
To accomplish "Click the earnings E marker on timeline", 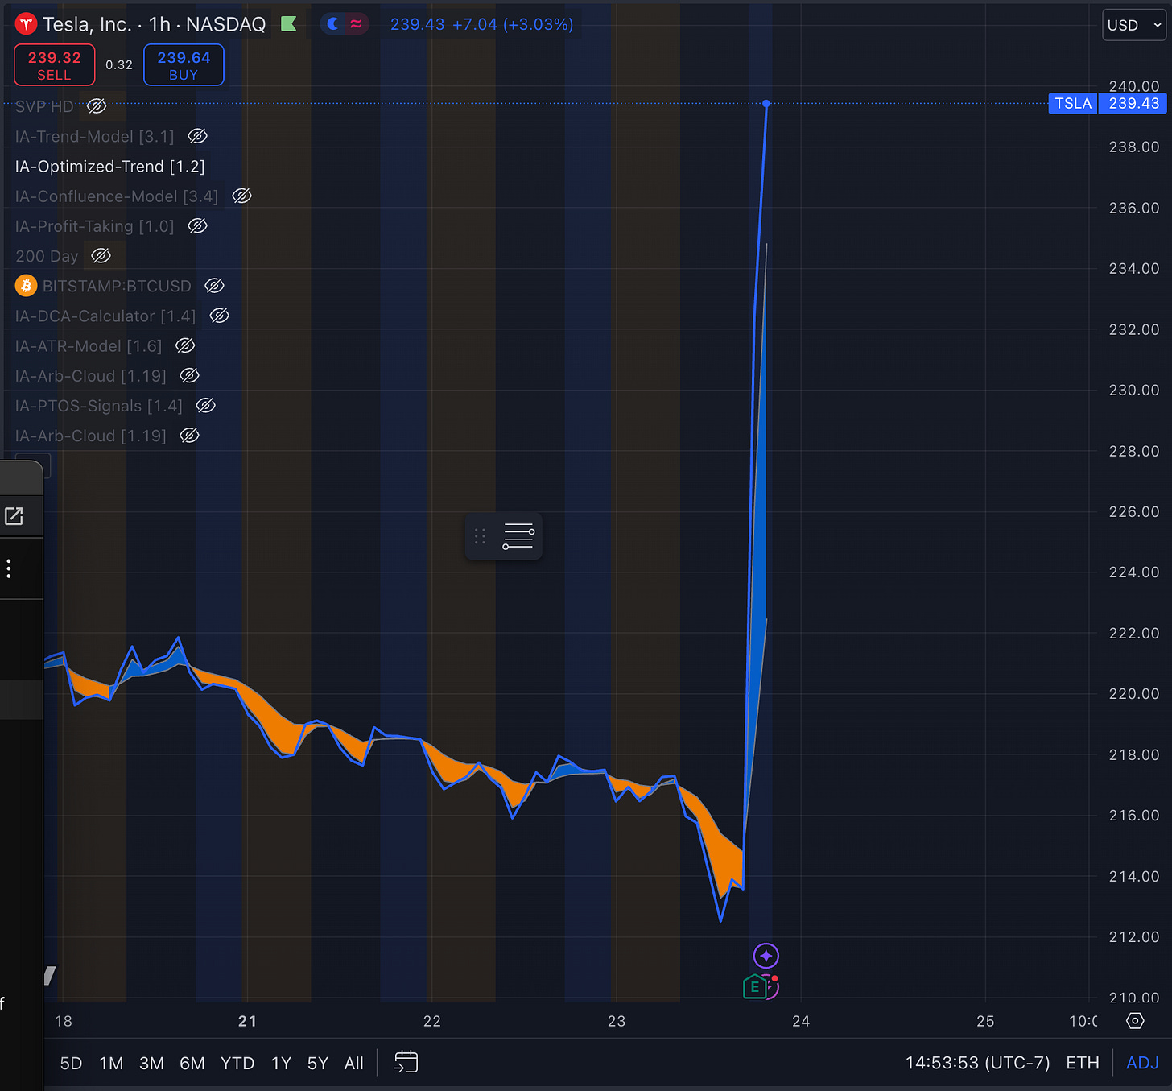I will click(x=755, y=986).
